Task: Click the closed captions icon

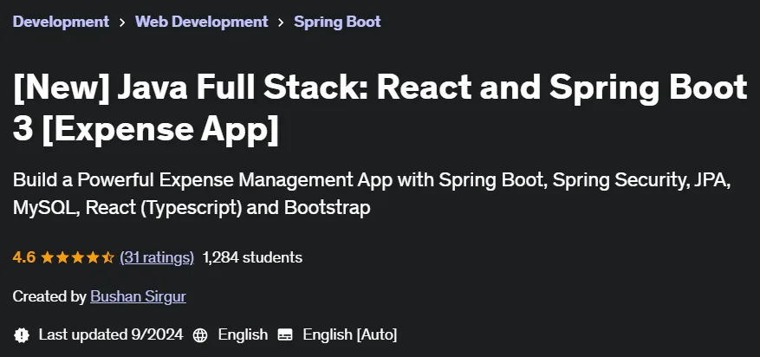Action: 285,334
